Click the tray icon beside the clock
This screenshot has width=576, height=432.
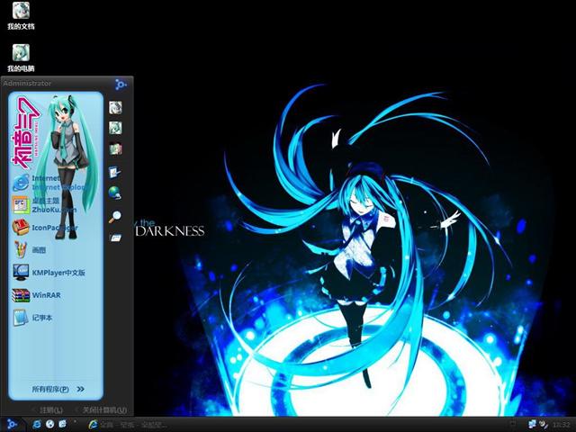544,425
